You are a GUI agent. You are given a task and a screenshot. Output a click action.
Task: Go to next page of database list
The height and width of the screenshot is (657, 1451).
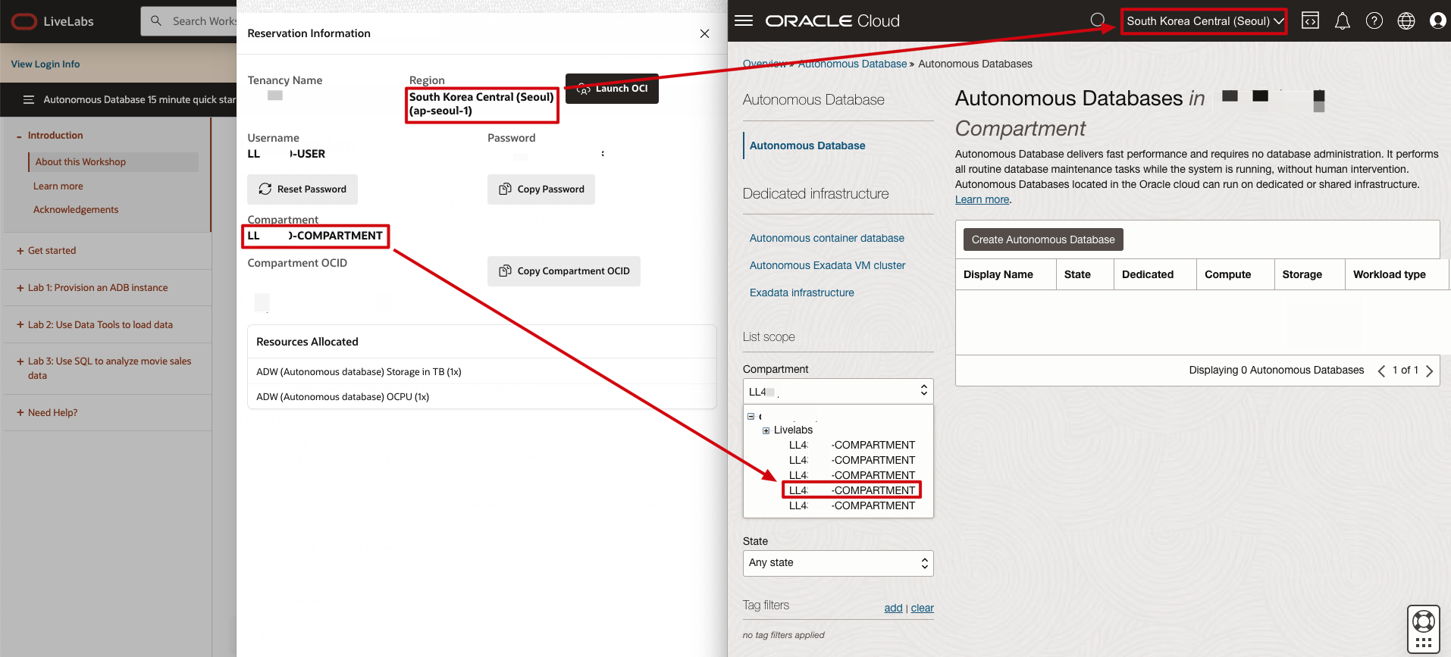(x=1429, y=371)
